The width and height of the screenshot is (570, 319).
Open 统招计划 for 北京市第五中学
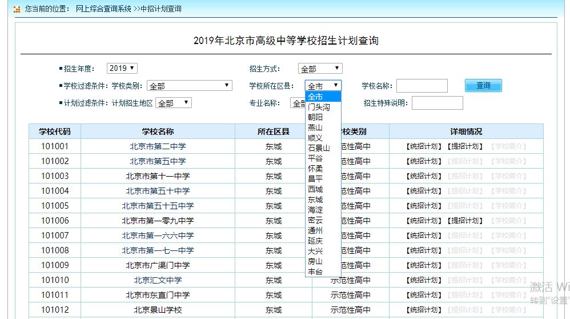pyautogui.click(x=424, y=161)
